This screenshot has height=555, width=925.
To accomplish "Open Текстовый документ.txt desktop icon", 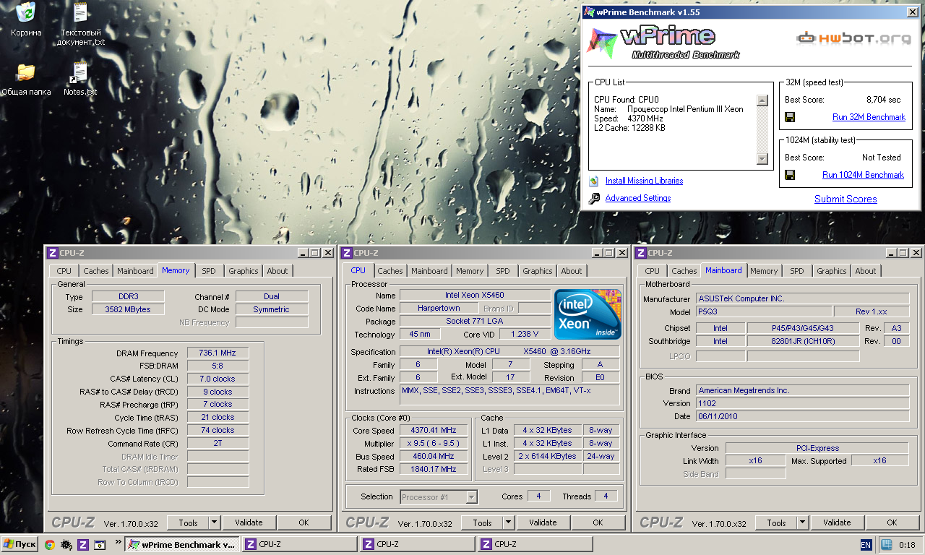I will tap(80, 13).
